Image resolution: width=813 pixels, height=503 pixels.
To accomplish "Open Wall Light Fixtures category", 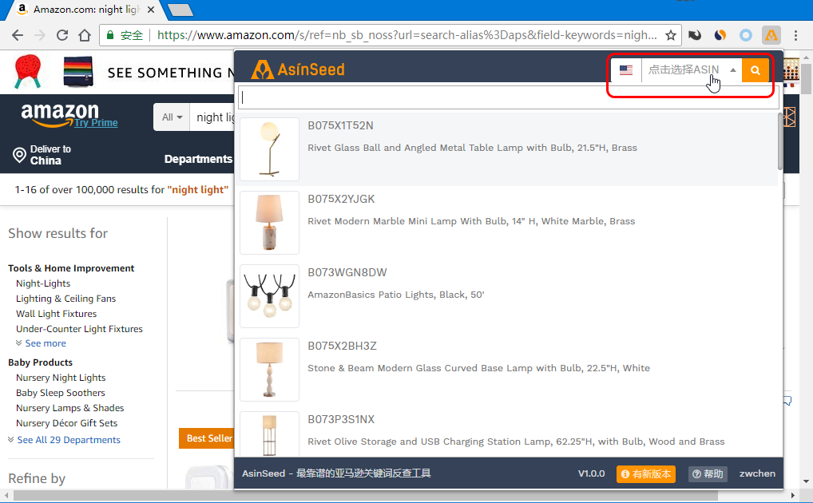I will coord(56,314).
